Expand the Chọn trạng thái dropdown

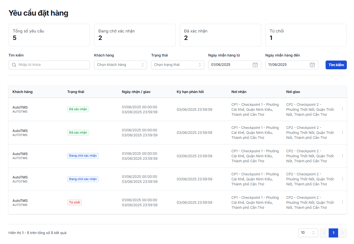[177, 65]
